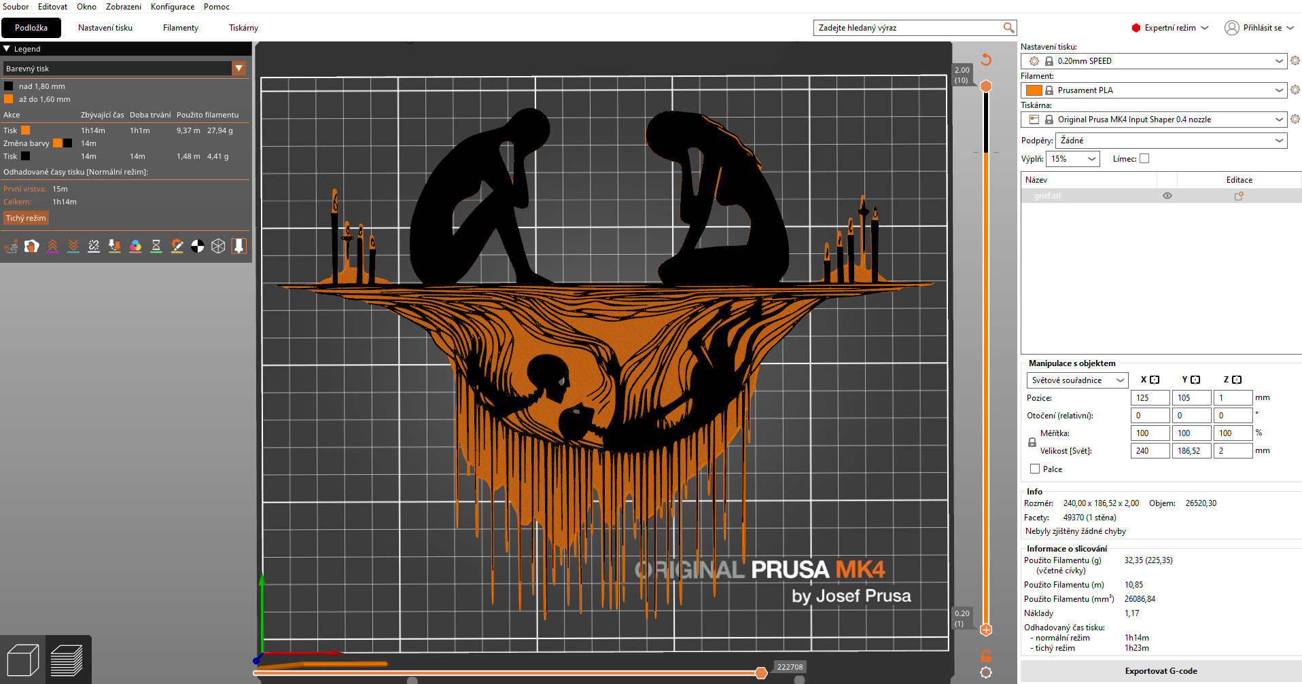Open the Original Prusa MK4 printer dropdown
Image resolution: width=1302 pixels, height=684 pixels.
tap(1154, 120)
